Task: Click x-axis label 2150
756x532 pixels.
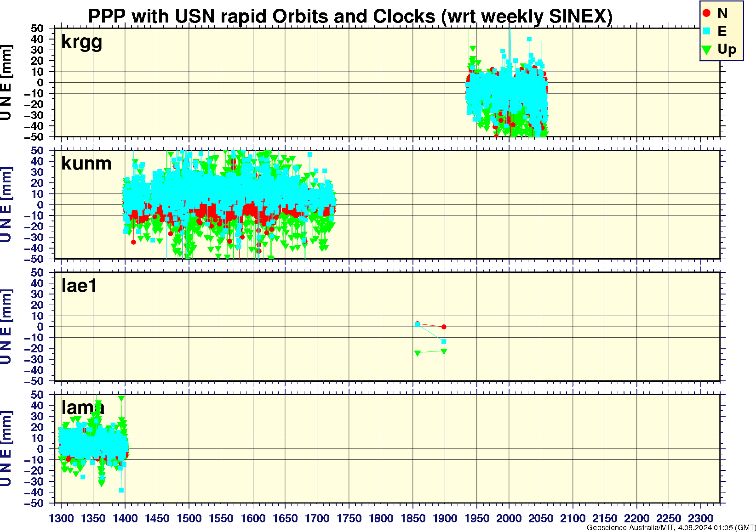Action: click(x=605, y=519)
